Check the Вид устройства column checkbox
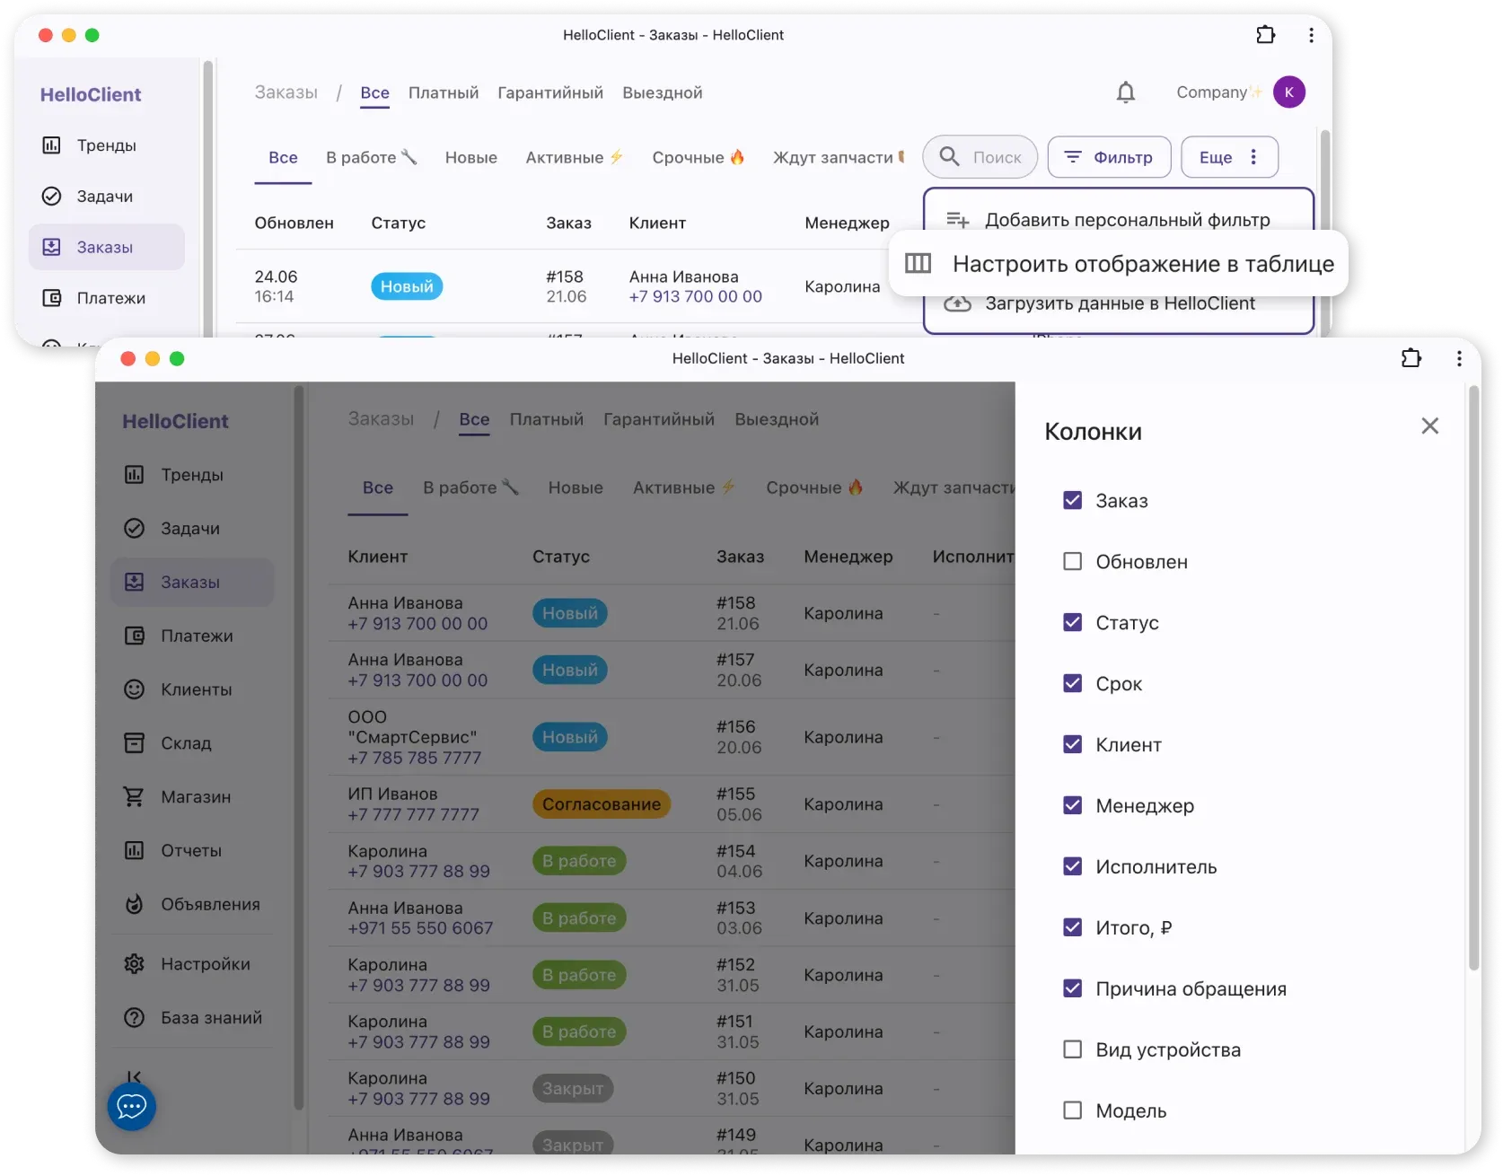 pos(1072,1050)
